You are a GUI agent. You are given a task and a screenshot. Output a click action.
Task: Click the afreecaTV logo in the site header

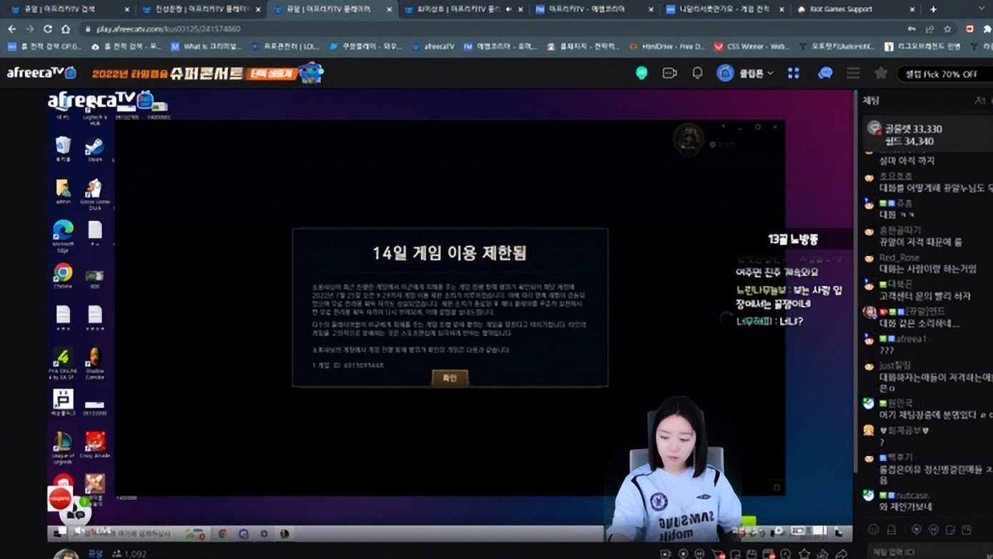pos(41,73)
